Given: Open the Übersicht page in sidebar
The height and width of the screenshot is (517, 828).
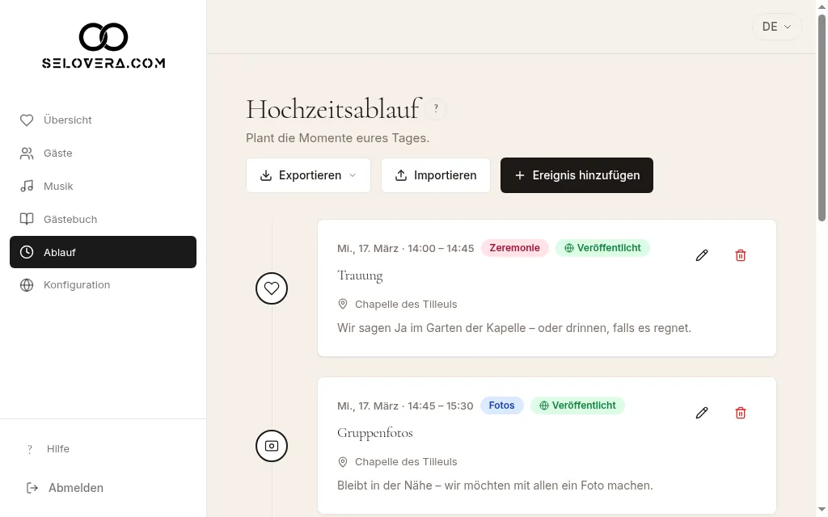Looking at the screenshot, I should click(103, 120).
